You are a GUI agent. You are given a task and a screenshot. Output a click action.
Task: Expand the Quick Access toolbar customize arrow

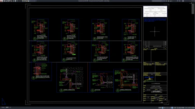point(36,1)
